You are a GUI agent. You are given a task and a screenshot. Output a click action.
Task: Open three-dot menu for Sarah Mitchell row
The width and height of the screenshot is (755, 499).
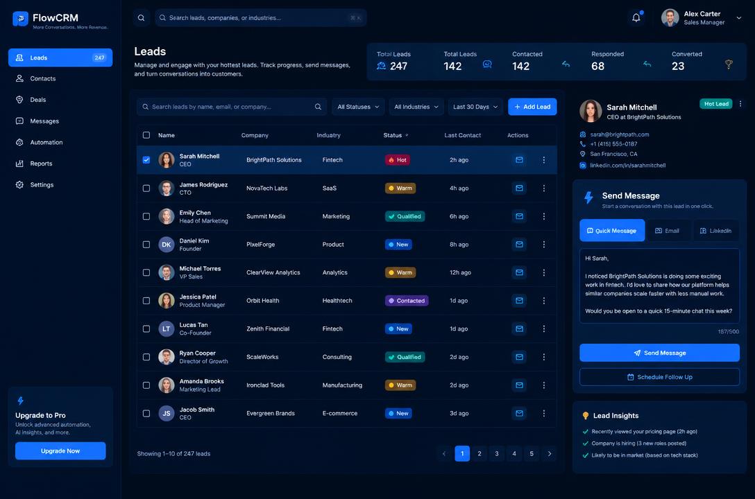(x=543, y=159)
